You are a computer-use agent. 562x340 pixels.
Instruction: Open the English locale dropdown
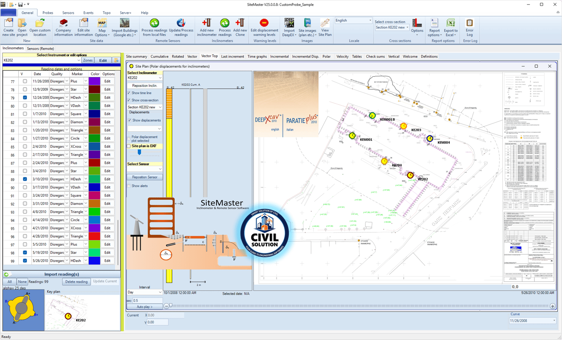370,21
